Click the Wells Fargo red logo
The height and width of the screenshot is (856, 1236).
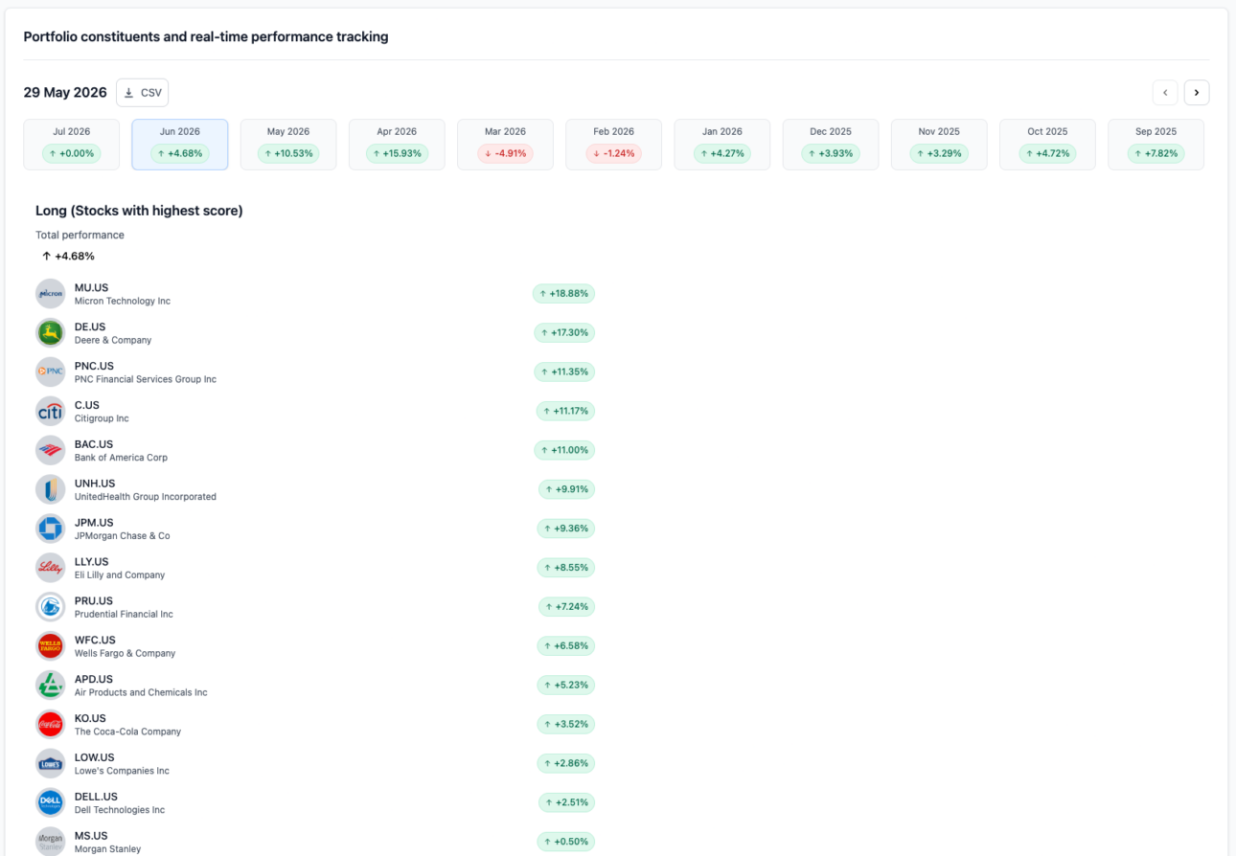[50, 646]
